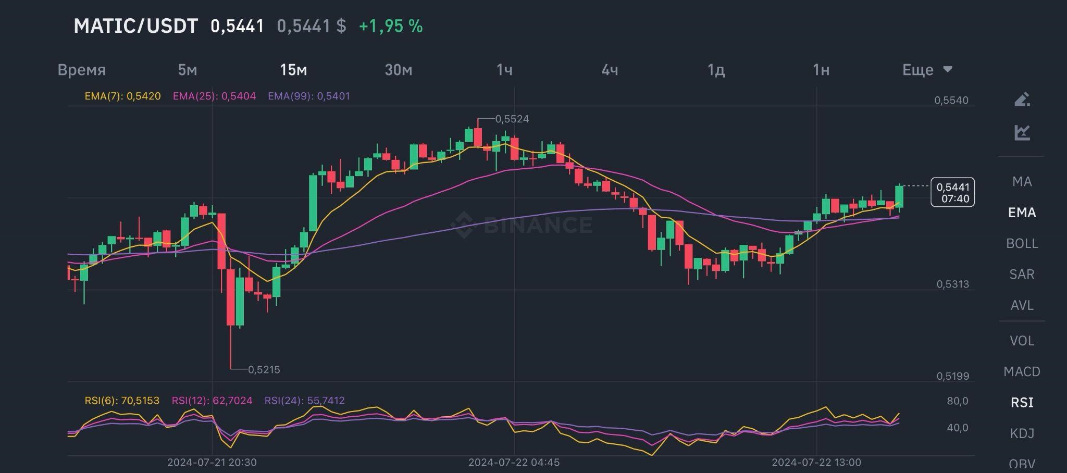Click the RSI 80,0 axis label
The width and height of the screenshot is (1067, 473).
[x=958, y=401]
